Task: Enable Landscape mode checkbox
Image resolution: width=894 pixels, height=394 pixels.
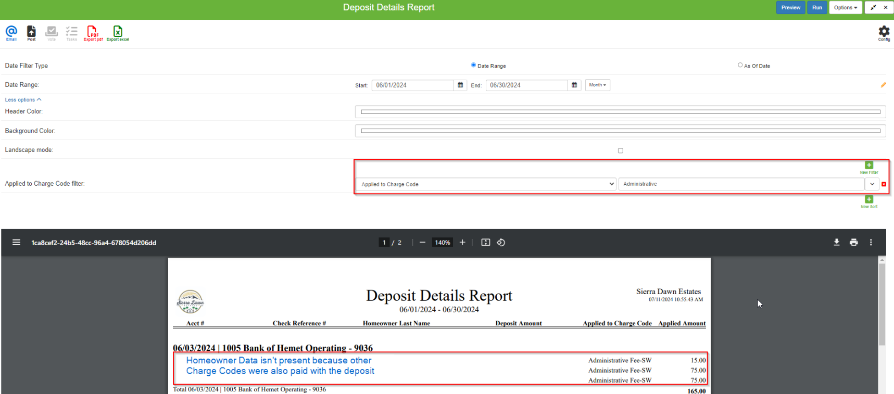Action: pyautogui.click(x=620, y=150)
